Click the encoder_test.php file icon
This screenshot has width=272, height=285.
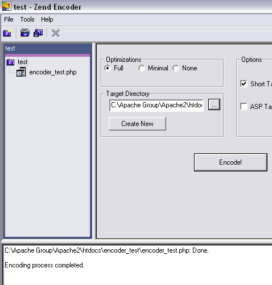(x=21, y=72)
